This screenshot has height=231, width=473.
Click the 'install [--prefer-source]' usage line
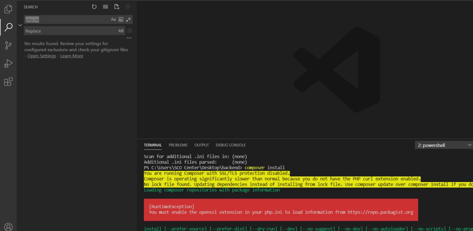(308, 229)
